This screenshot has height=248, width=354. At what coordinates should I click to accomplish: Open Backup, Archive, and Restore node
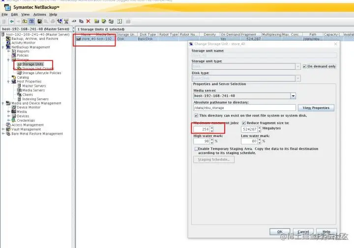tap(35, 39)
